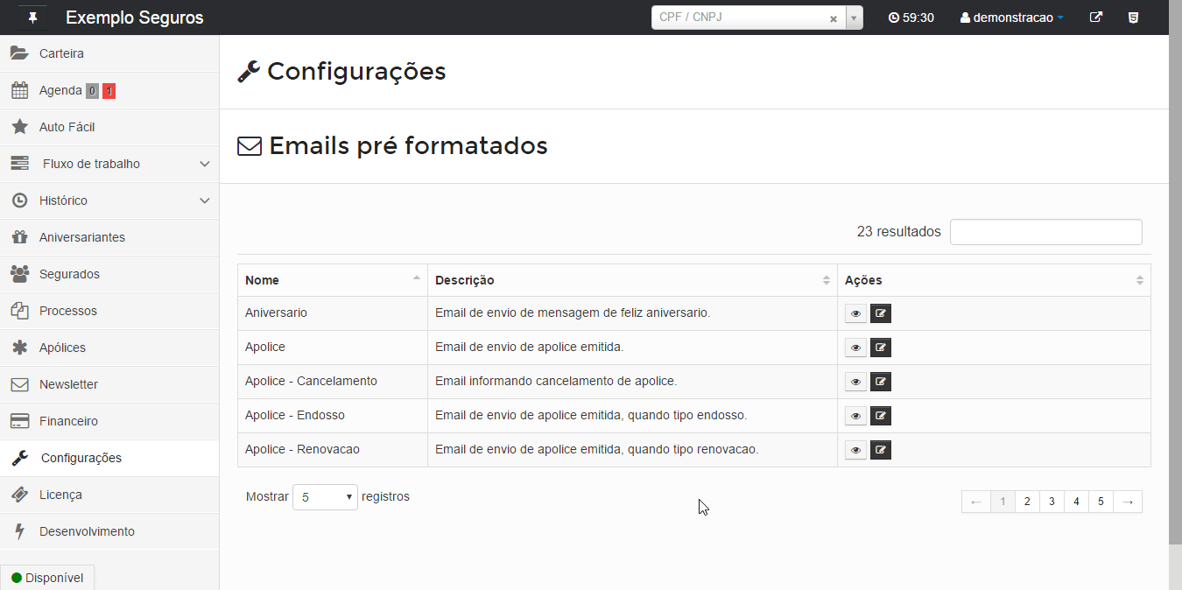Go to next page arrow
This screenshot has height=590, width=1182.
(1128, 502)
